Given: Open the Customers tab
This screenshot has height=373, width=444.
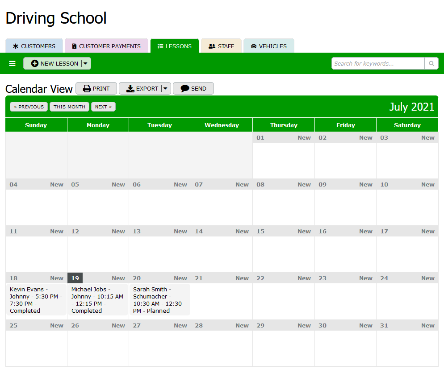Looking at the screenshot, I should 34,46.
